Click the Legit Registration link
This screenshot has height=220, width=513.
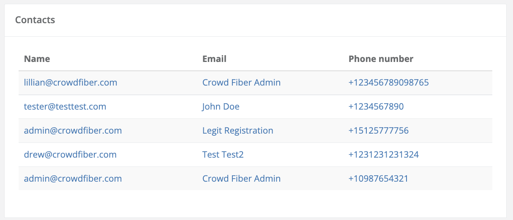pos(237,131)
